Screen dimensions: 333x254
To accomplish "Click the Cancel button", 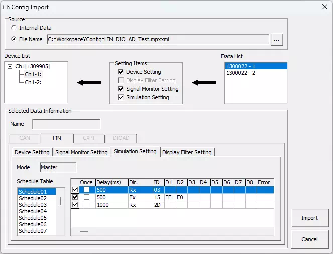I will [309, 239].
